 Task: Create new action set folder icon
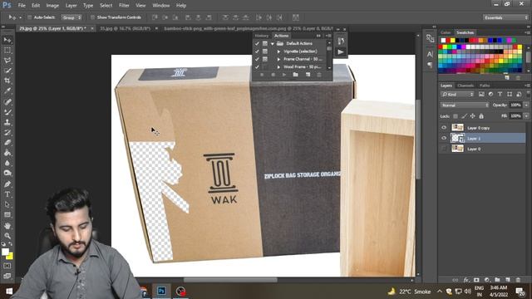click(296, 75)
